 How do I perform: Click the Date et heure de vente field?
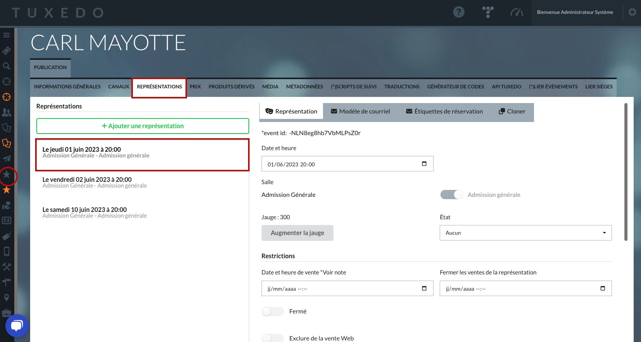coord(347,288)
